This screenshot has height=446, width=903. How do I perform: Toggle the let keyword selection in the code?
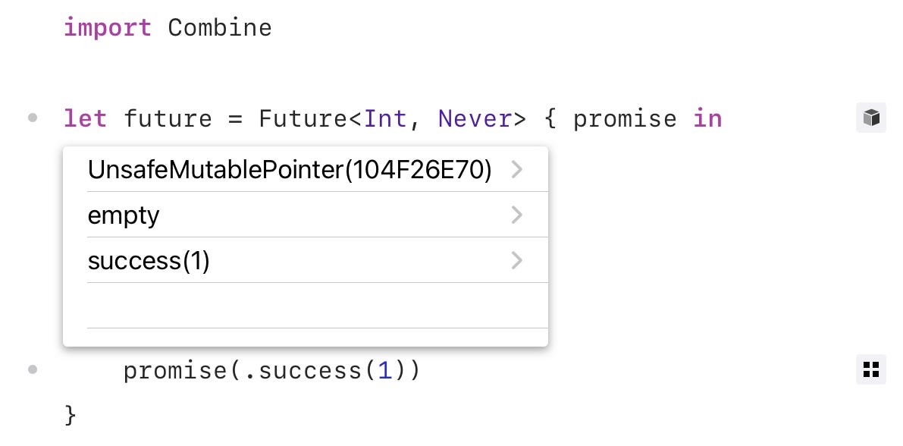tap(86, 118)
